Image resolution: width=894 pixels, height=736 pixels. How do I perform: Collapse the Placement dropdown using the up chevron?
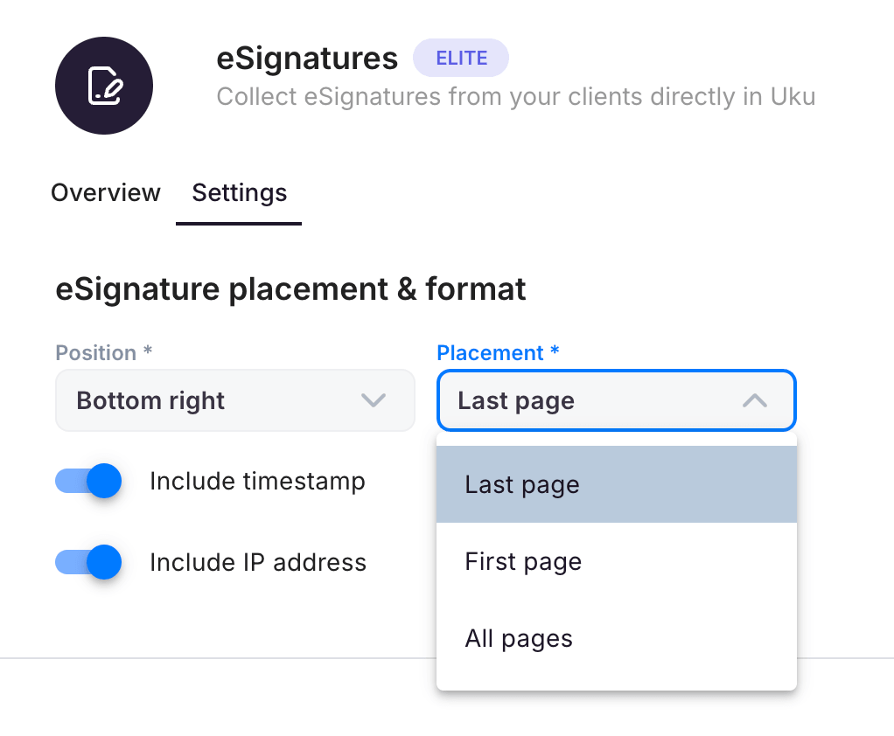[x=755, y=400]
